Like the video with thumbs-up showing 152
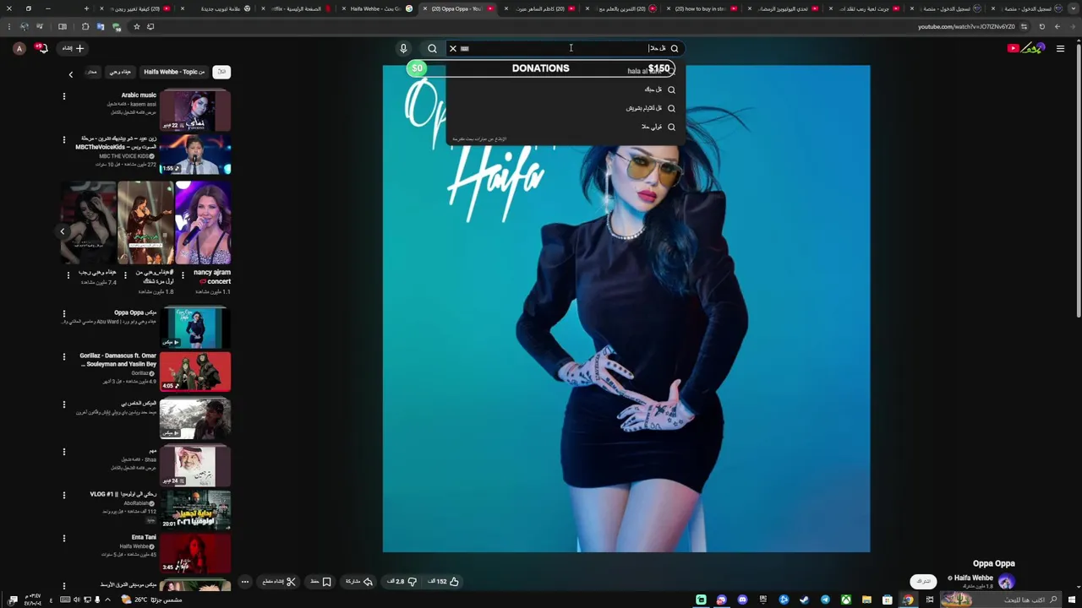This screenshot has height=608, width=1082. tap(445, 582)
